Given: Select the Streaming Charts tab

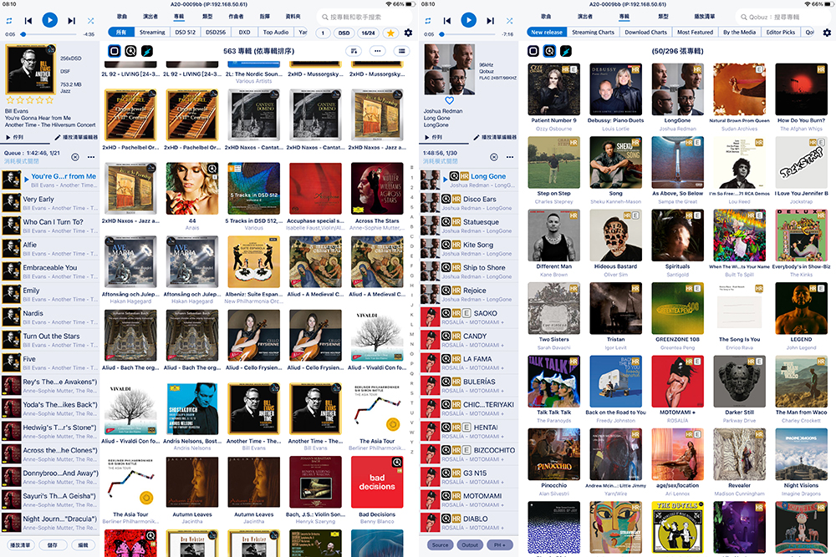Looking at the screenshot, I should [593, 32].
